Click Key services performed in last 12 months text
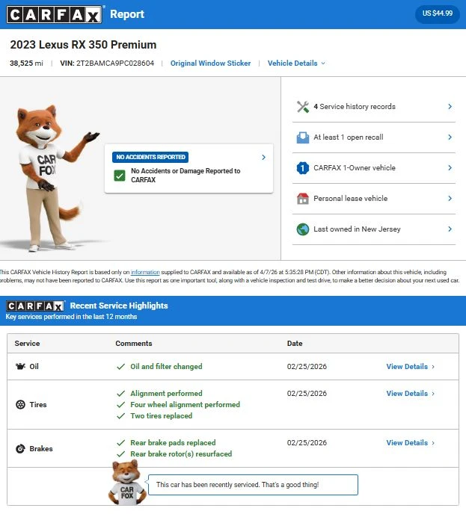 [x=71, y=317]
